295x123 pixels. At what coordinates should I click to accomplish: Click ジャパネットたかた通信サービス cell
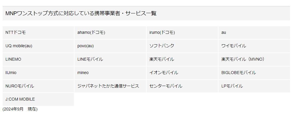tap(110, 86)
